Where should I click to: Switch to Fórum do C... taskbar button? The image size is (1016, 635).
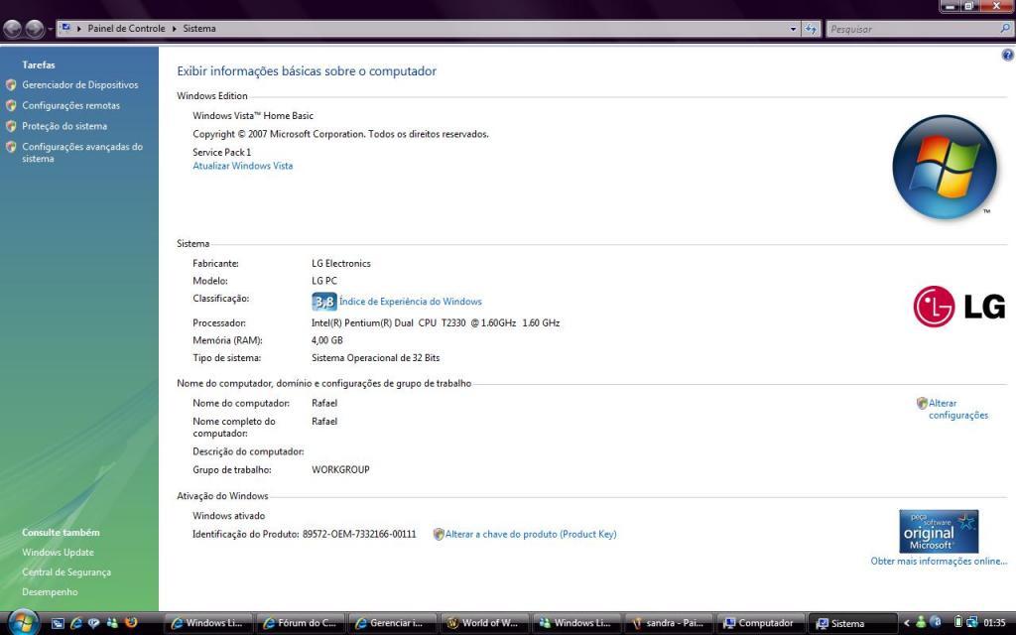point(302,623)
